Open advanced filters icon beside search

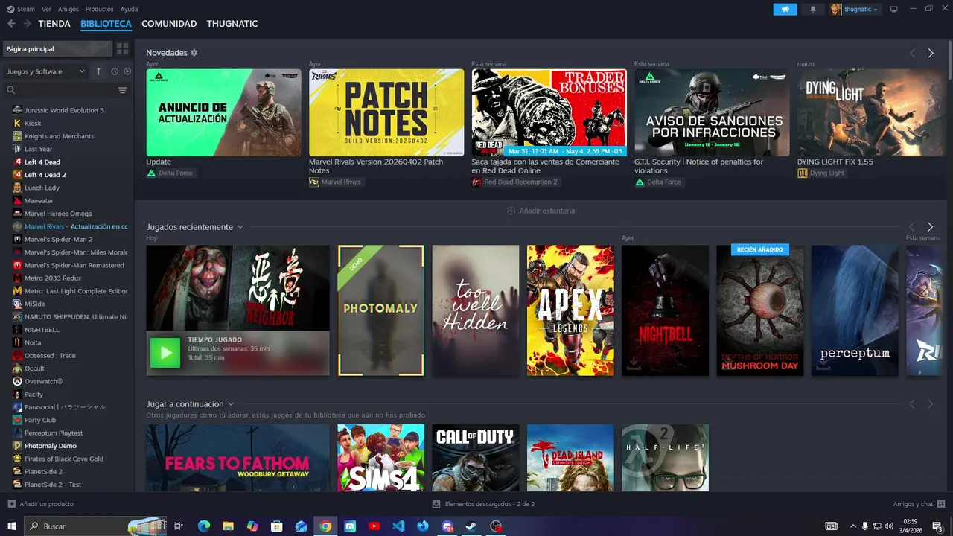point(123,90)
